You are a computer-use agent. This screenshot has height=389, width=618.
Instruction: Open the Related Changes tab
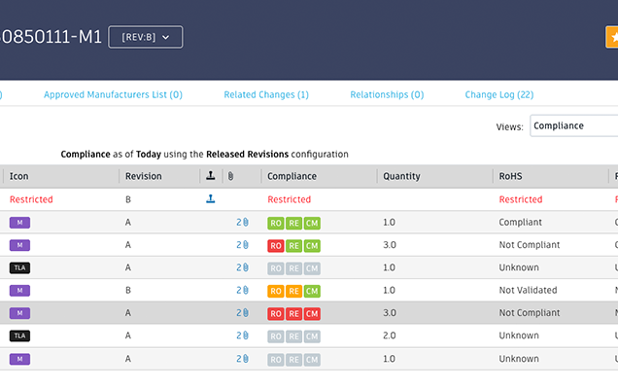pos(266,95)
